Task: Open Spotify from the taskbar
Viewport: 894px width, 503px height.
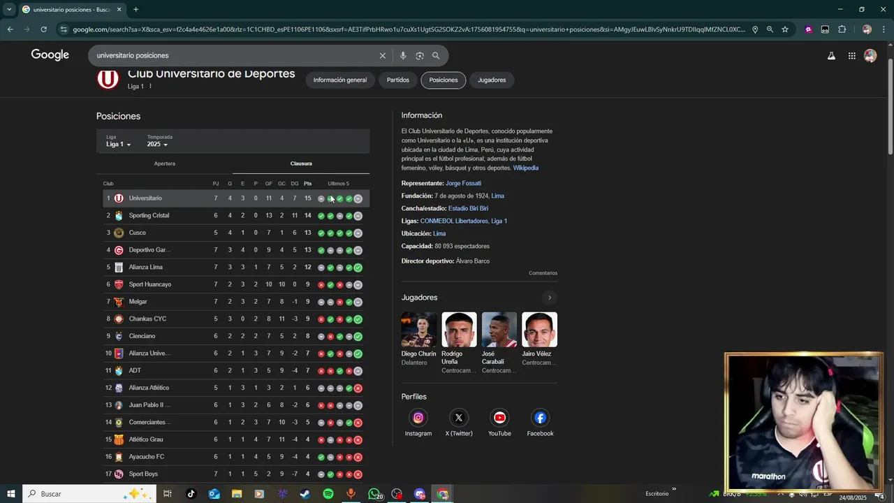Action: coord(328,494)
